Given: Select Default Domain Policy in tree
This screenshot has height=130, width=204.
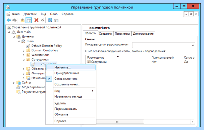Looking at the screenshot, I should coord(47,46).
